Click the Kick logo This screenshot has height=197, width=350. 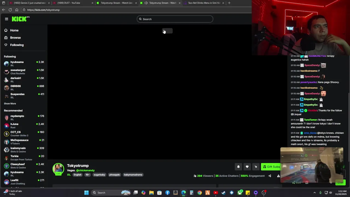(x=21, y=19)
